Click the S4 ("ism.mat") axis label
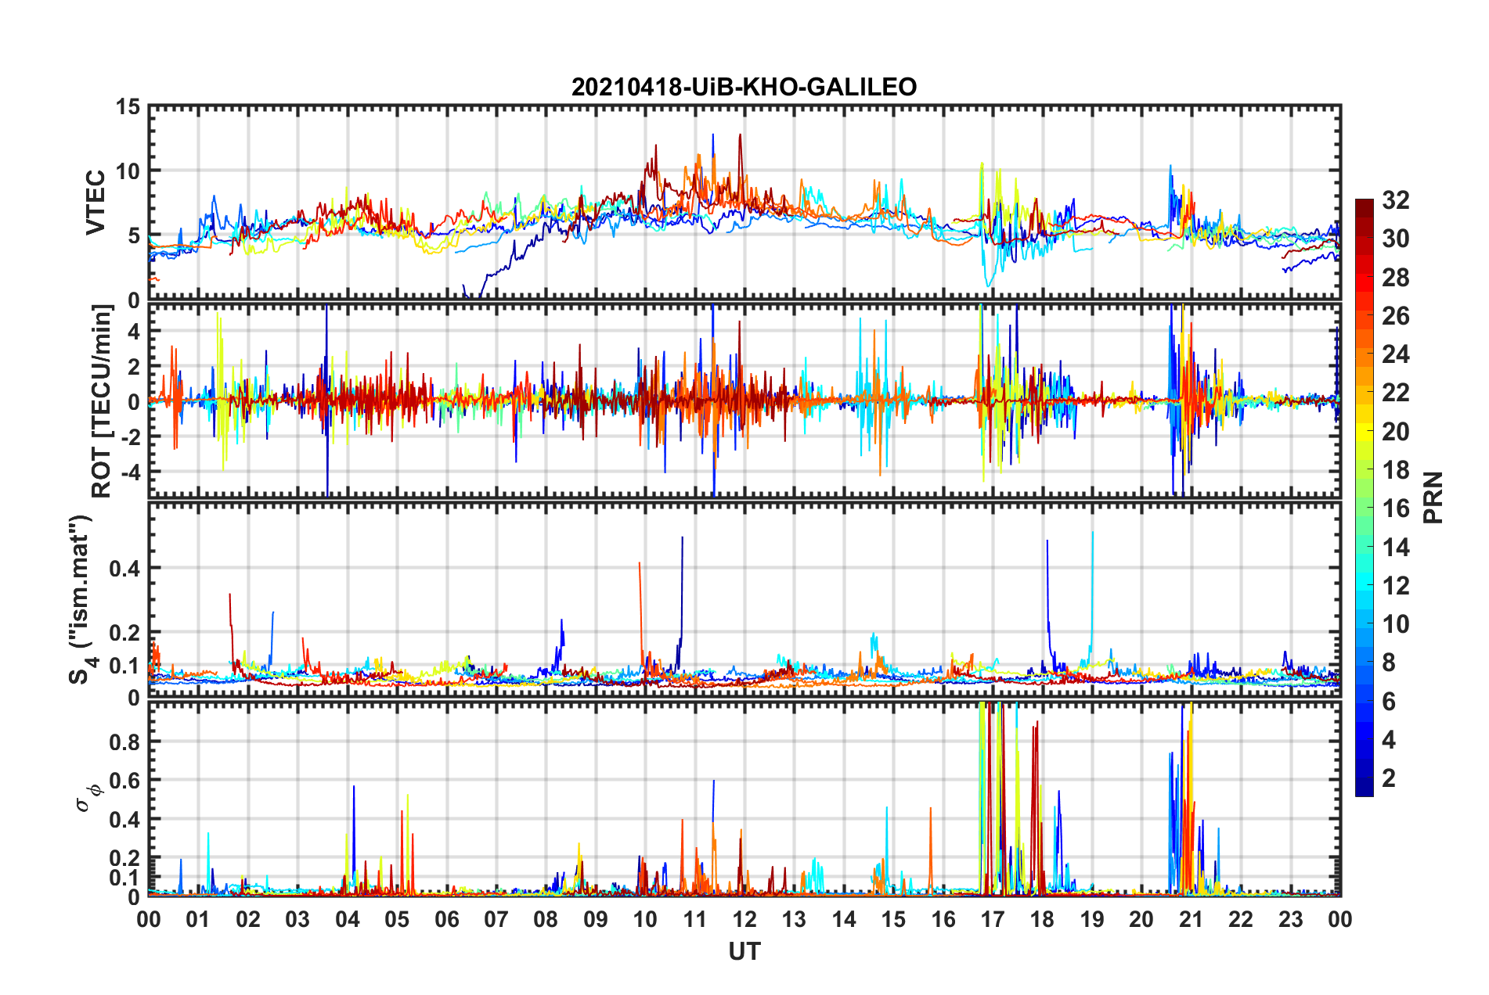 81,600
